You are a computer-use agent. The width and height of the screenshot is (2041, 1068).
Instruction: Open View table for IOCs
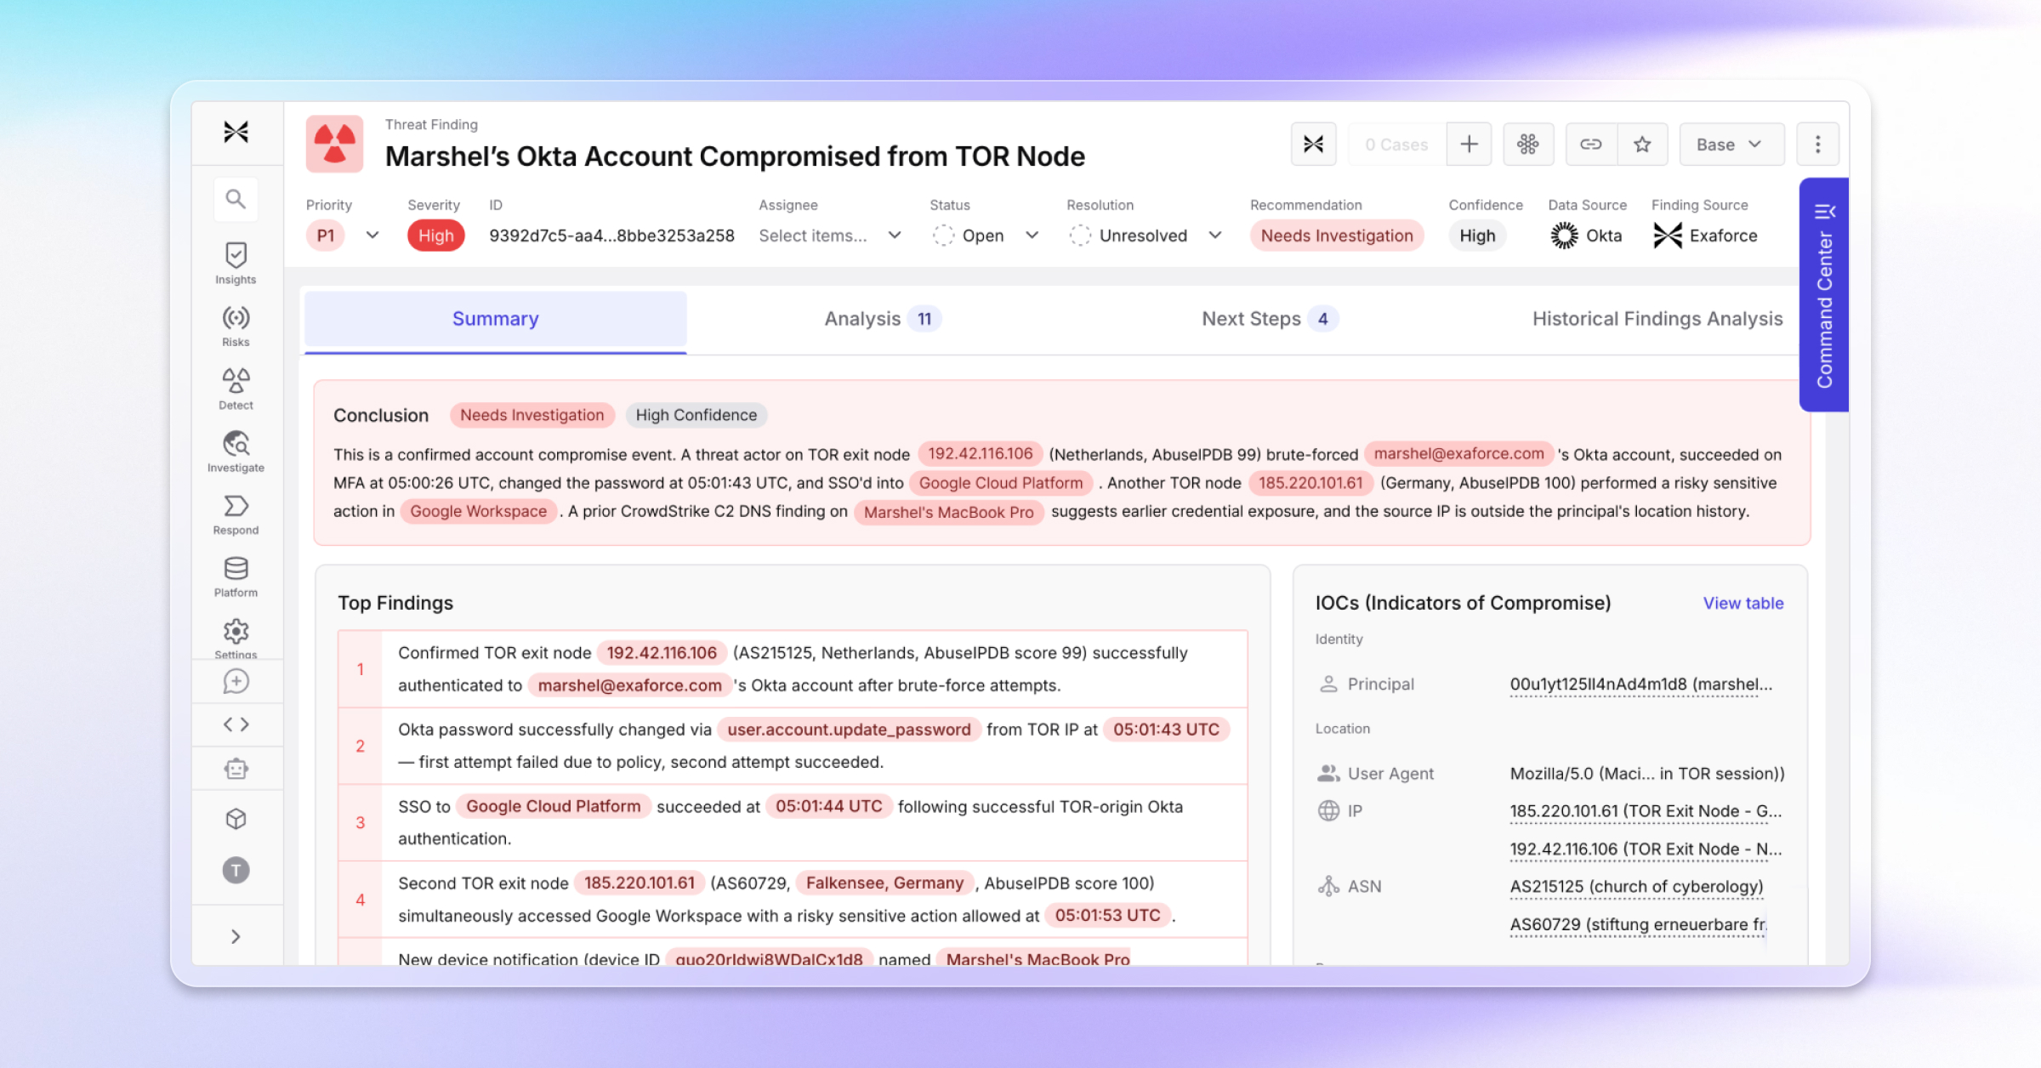1743,603
